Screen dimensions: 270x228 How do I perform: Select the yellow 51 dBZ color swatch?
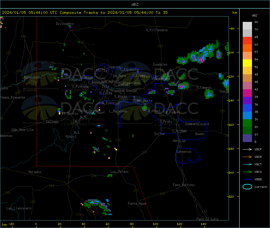tap(247, 63)
